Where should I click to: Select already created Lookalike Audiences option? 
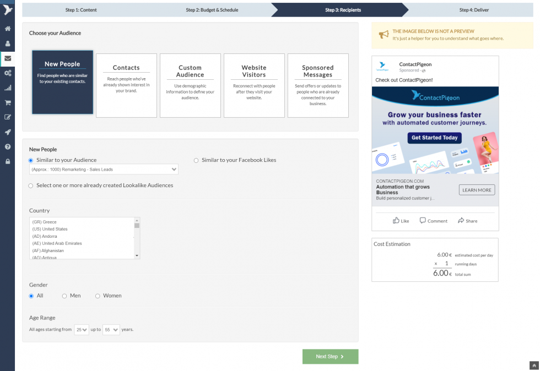(31, 185)
